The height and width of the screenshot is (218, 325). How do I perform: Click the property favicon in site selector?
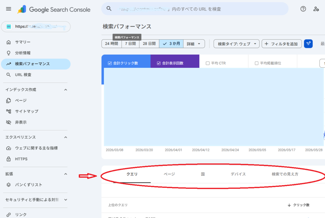pyautogui.click(x=9, y=27)
